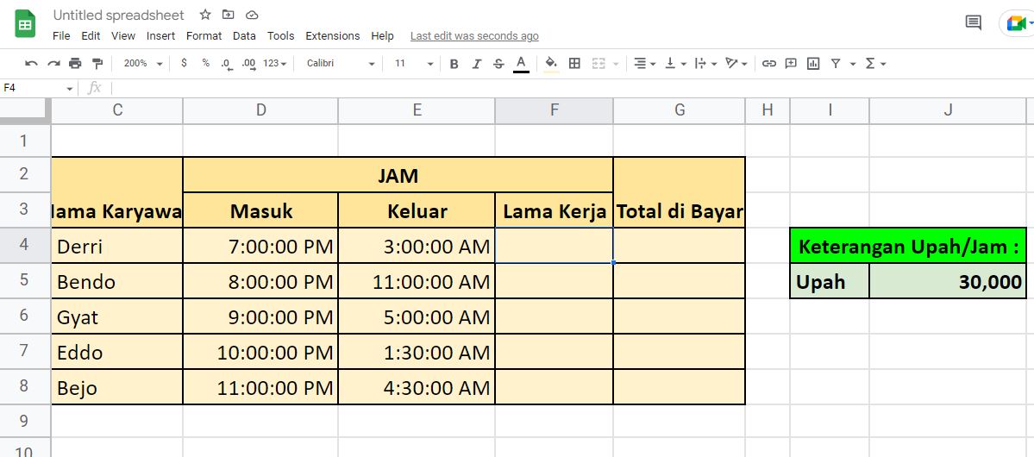Screen dimensions: 1034x457
Task: Click the Undo arrow icon
Action: coord(31,63)
